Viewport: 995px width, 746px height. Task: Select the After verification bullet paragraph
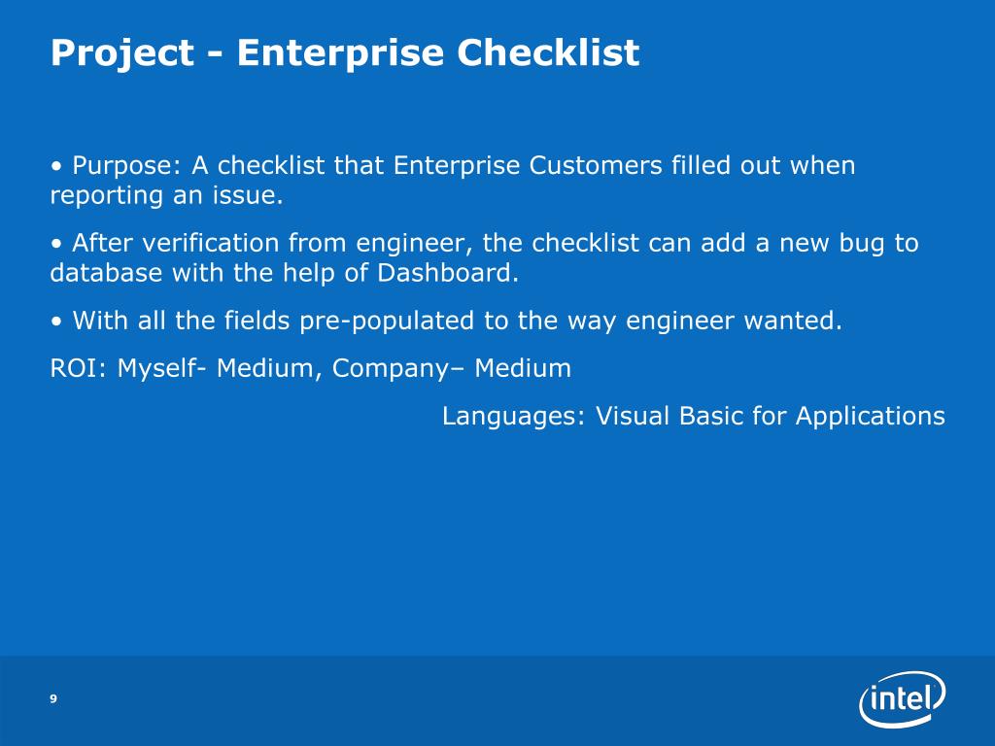[484, 257]
